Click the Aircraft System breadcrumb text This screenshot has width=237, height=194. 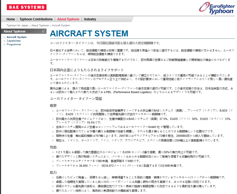click(x=61, y=25)
